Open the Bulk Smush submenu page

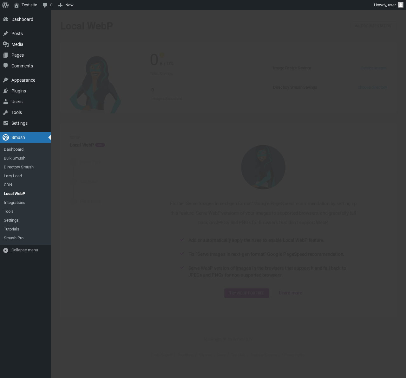click(x=15, y=158)
